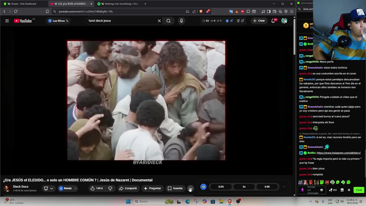Open the Los filtros filter menu
Screen dimensions: 366x206
tap(58, 21)
